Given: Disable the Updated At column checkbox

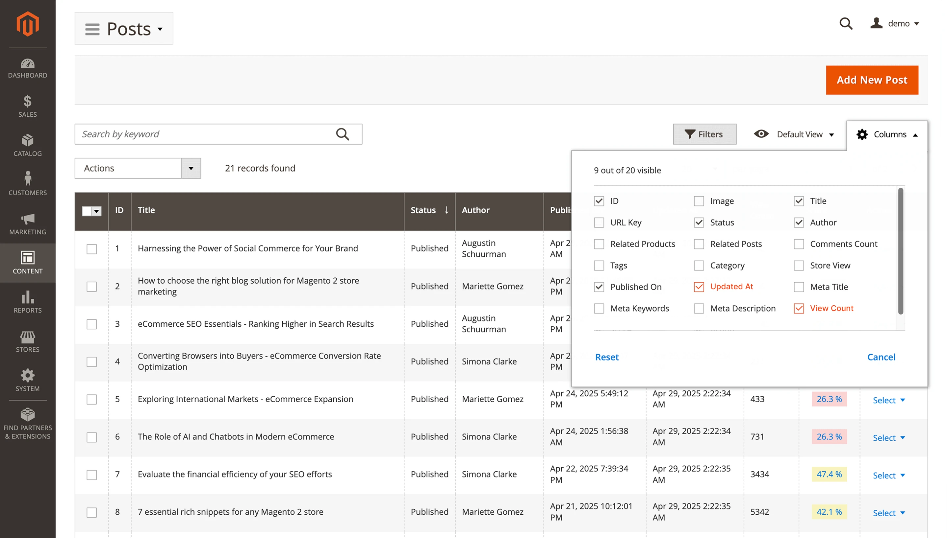Looking at the screenshot, I should coord(699,287).
